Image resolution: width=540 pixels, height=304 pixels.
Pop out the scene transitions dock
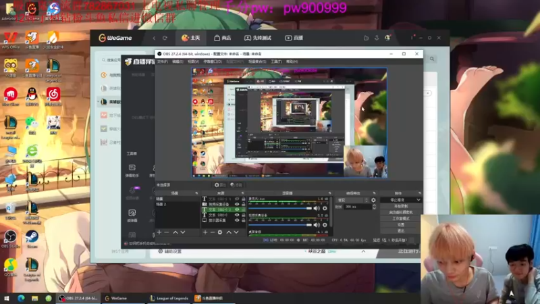375,193
